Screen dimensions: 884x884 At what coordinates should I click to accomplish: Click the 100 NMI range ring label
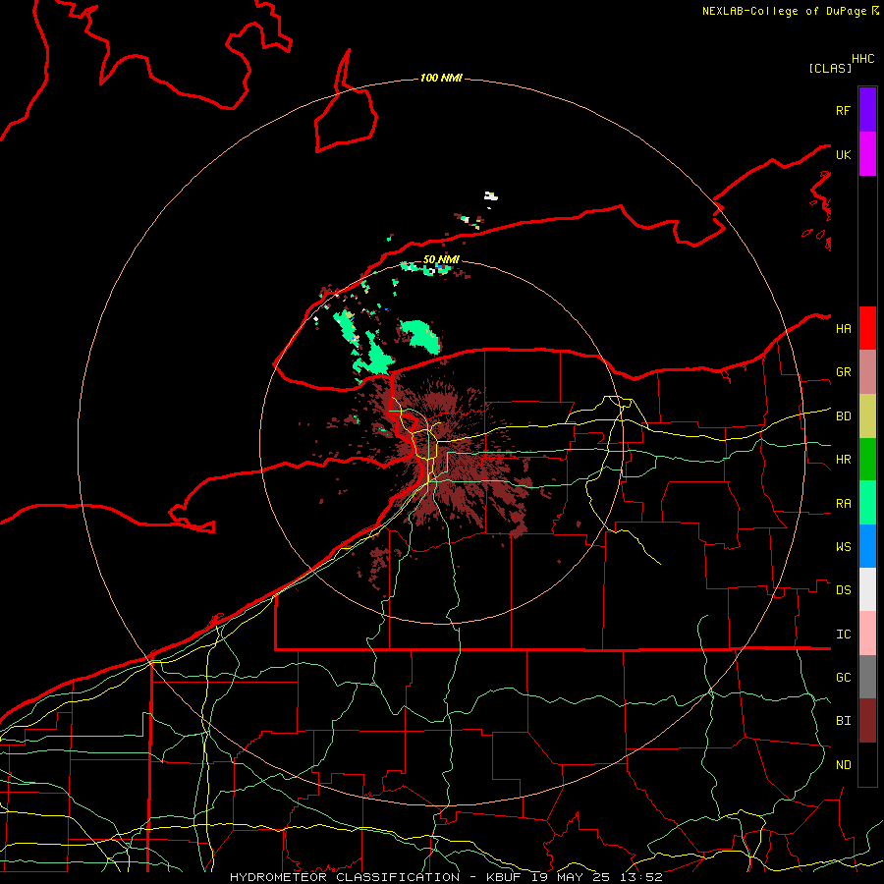[441, 78]
